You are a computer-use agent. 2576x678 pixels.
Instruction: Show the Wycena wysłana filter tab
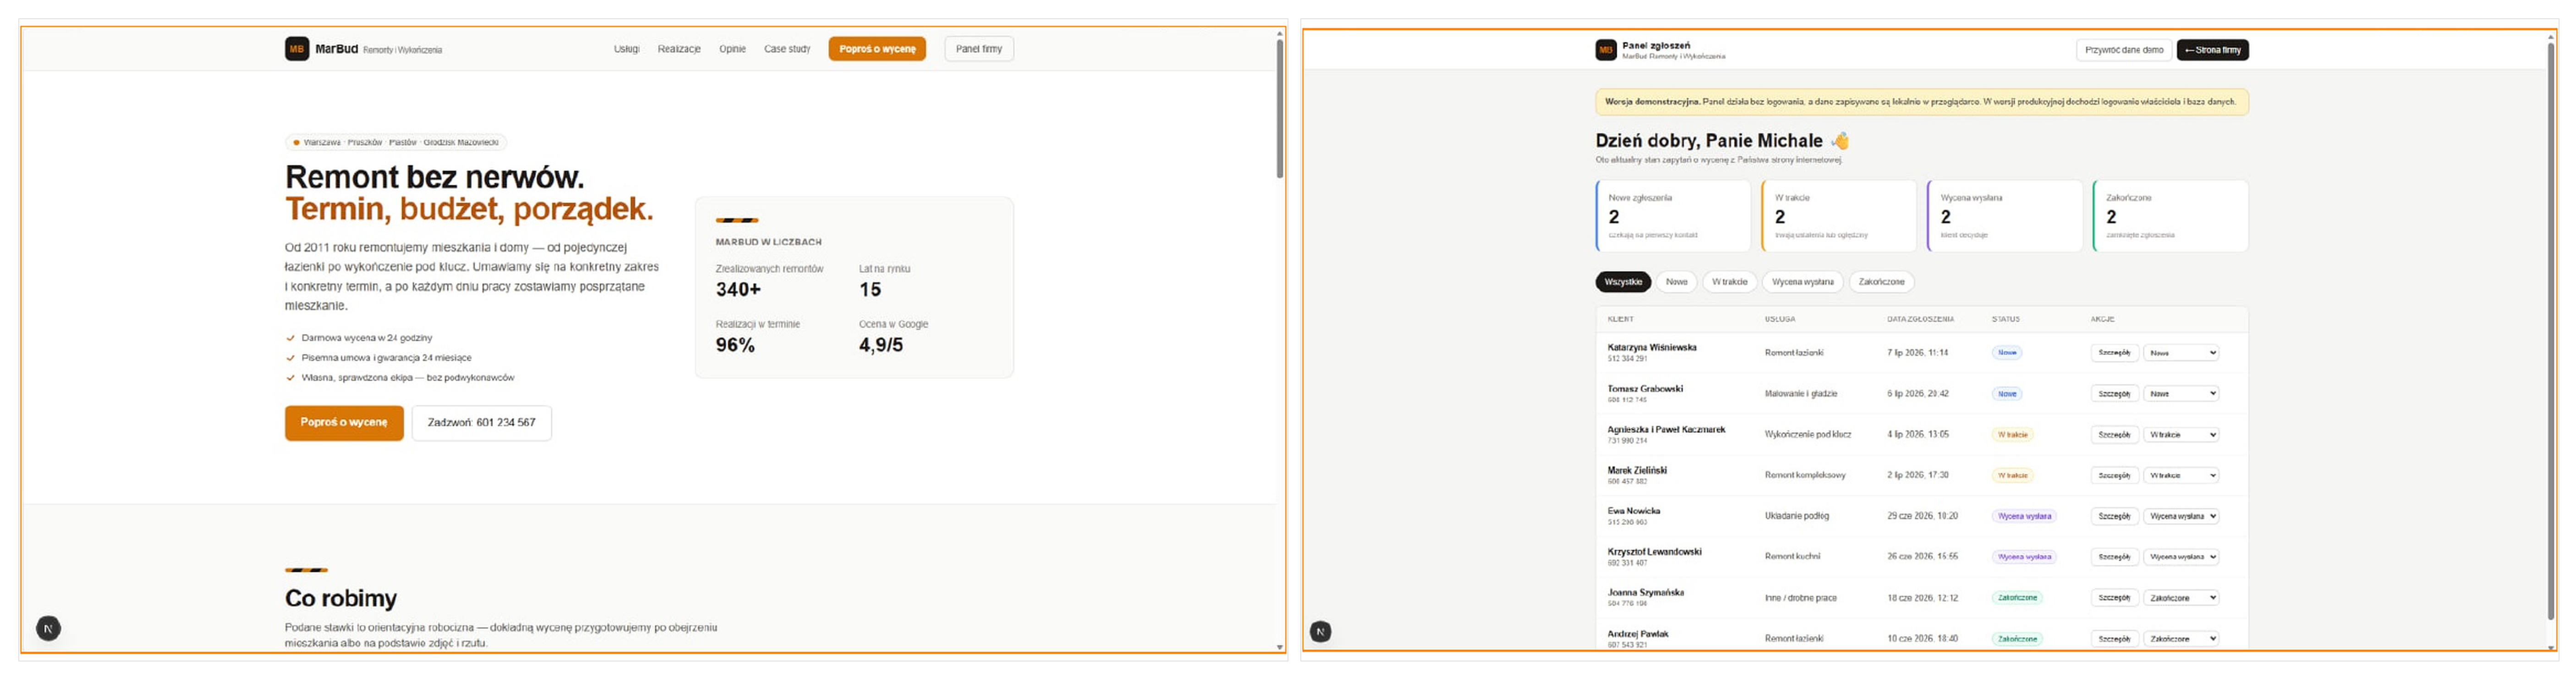(x=1803, y=282)
